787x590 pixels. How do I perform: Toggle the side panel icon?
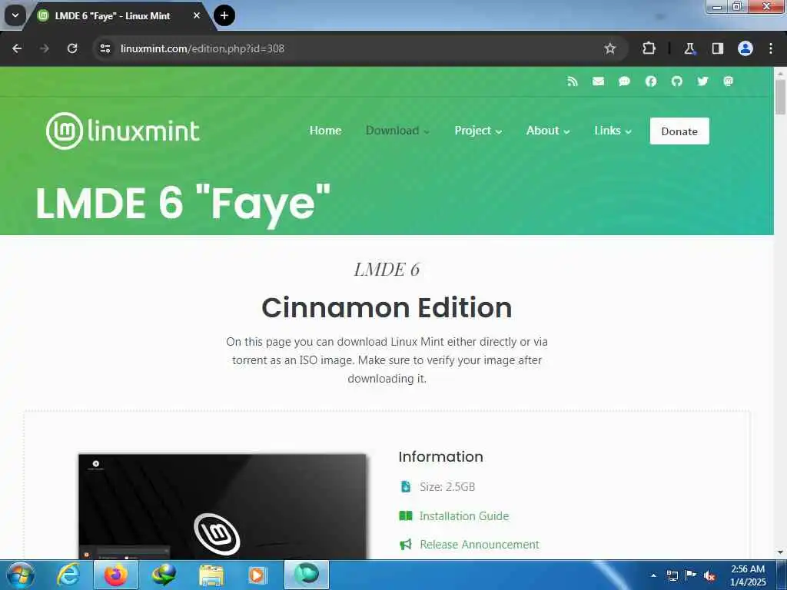click(x=718, y=48)
